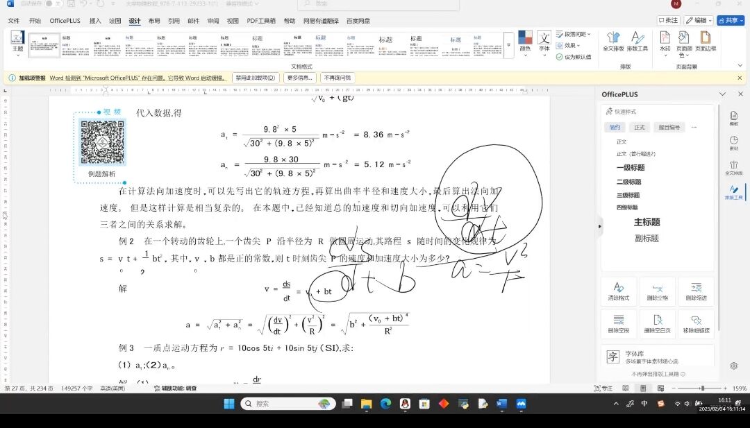The image size is (750, 428).
Task: Switch to the 布局 ribbon tab
Action: [154, 21]
